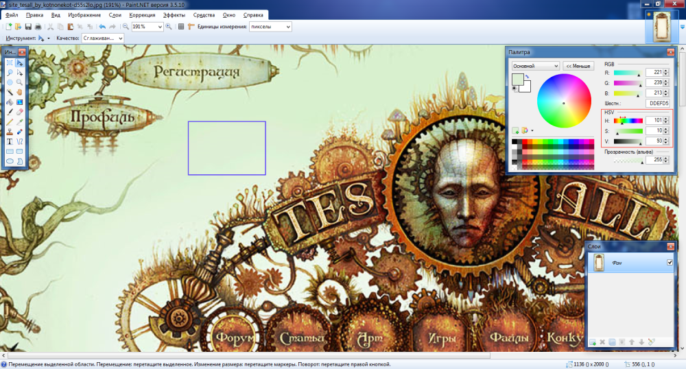
Task: Open the palette manage dropdown arrow
Action: 532,130
